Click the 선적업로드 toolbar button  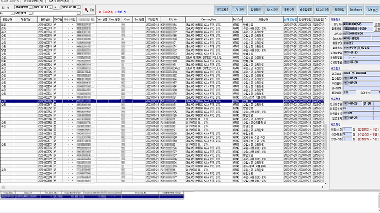(226, 9)
